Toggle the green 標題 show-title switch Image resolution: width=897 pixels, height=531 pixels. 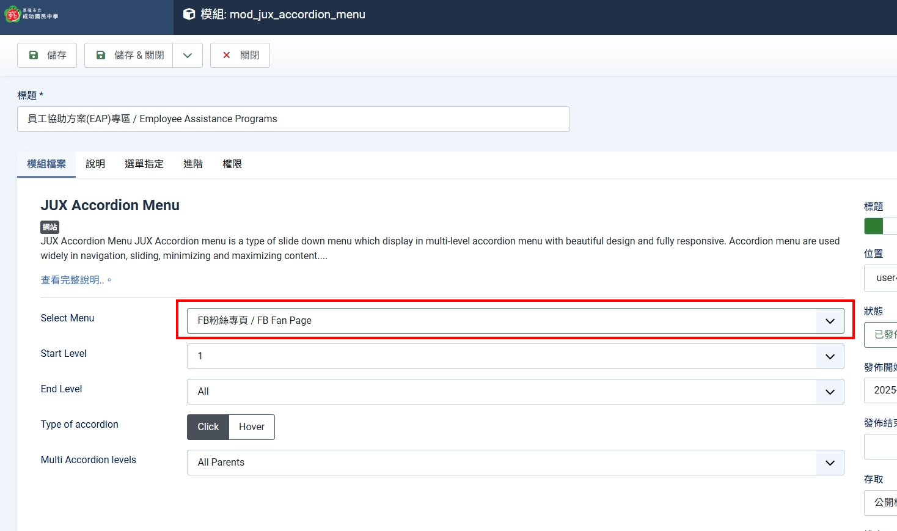click(879, 226)
